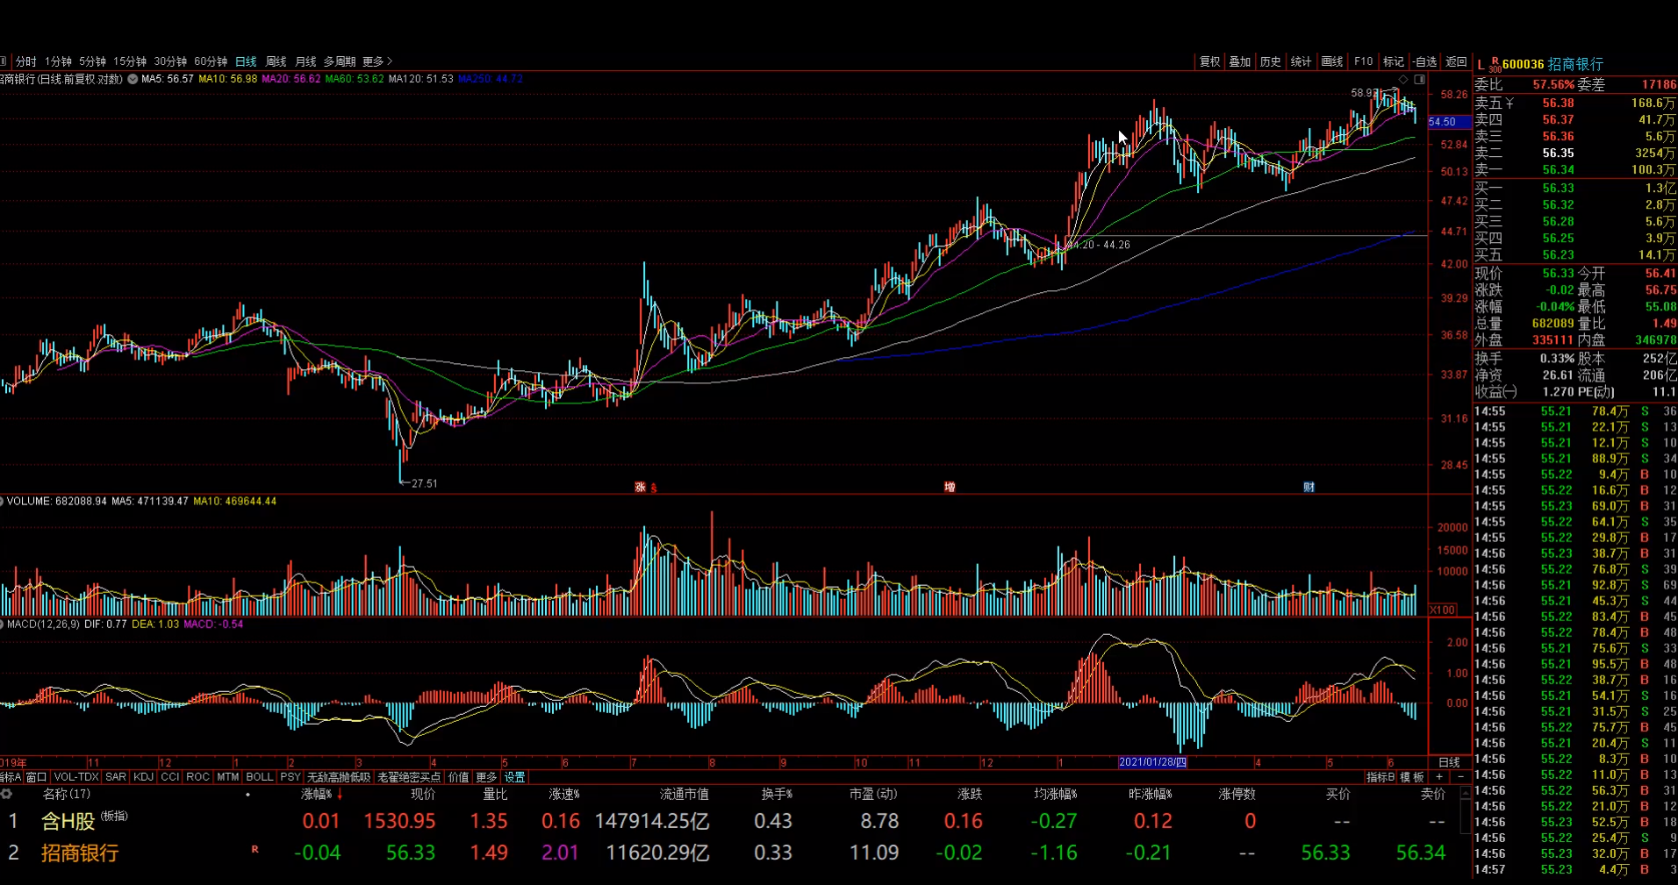Viewport: 1678px width, 885px height.
Task: Open indicator 设置 settings
Action: [x=515, y=777]
